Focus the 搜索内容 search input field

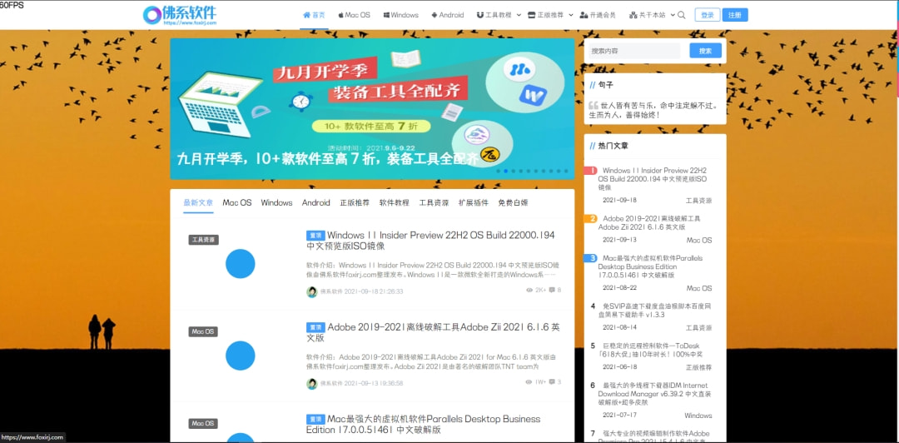634,51
